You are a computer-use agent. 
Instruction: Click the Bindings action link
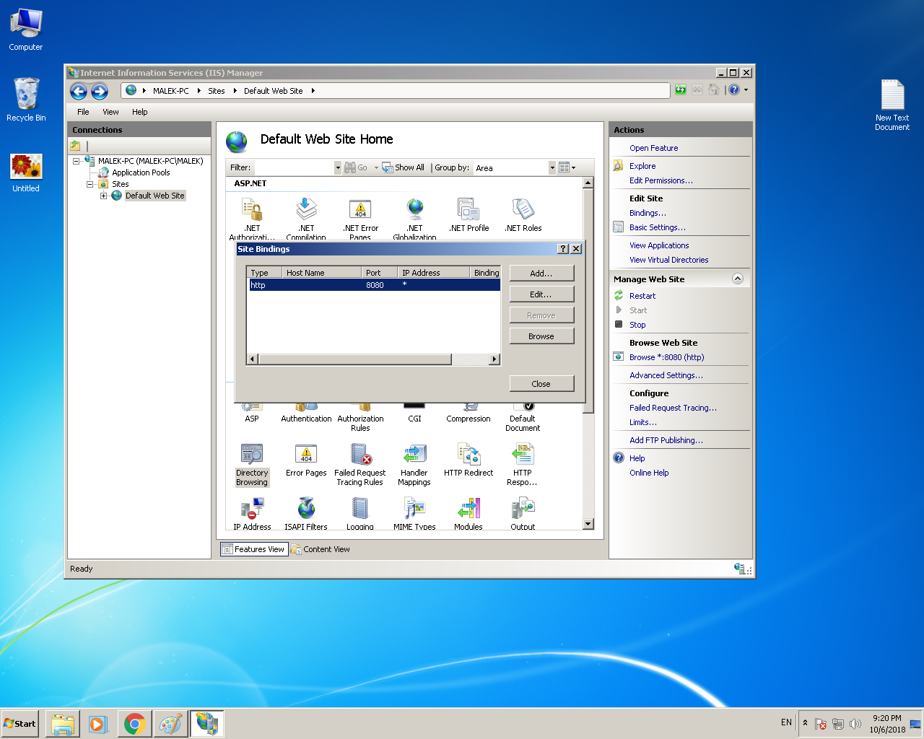pyautogui.click(x=648, y=213)
